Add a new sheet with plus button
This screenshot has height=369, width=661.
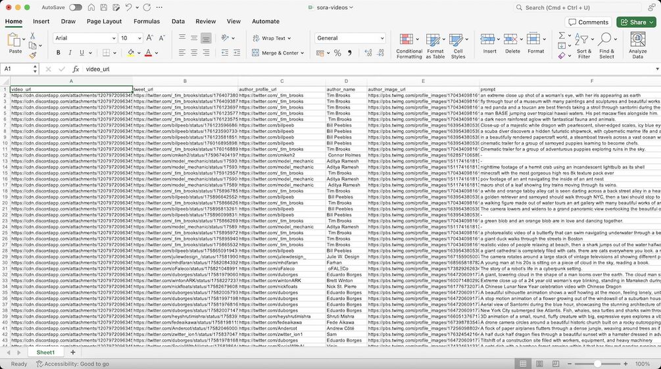pyautogui.click(x=72, y=352)
